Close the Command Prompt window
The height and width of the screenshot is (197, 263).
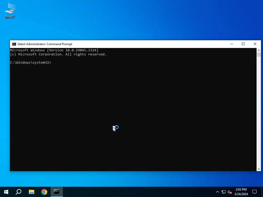click(255, 44)
